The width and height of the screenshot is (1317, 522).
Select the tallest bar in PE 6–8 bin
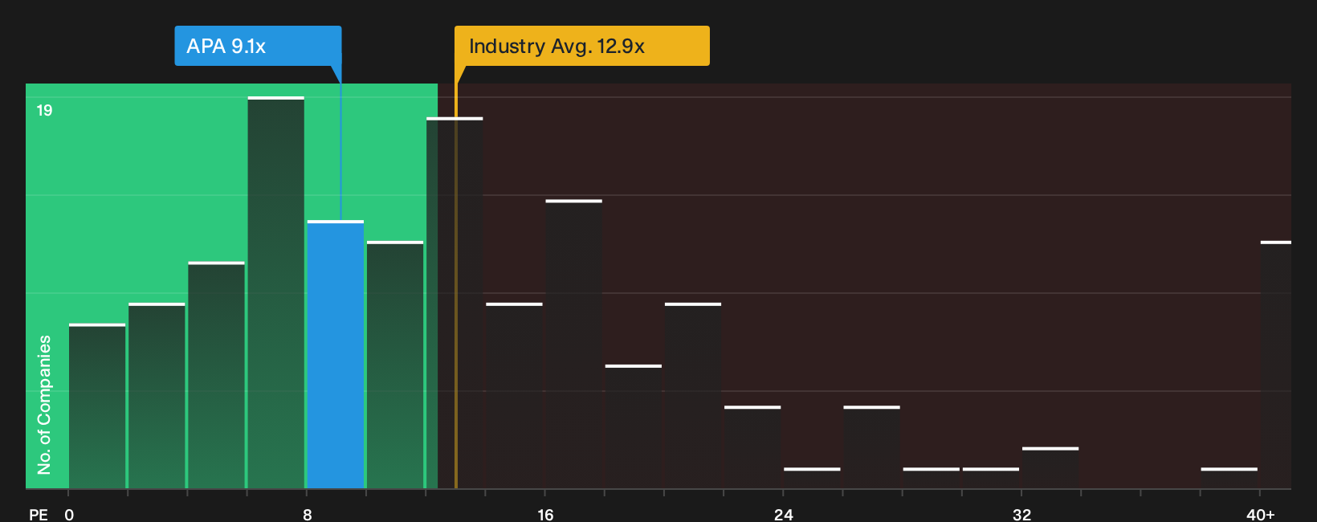(x=276, y=292)
